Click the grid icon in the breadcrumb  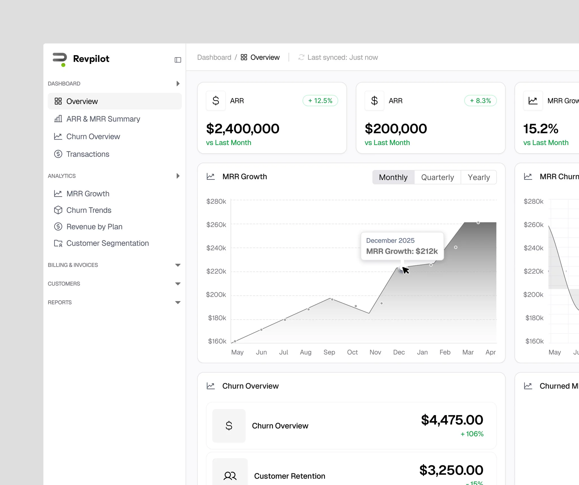click(244, 57)
